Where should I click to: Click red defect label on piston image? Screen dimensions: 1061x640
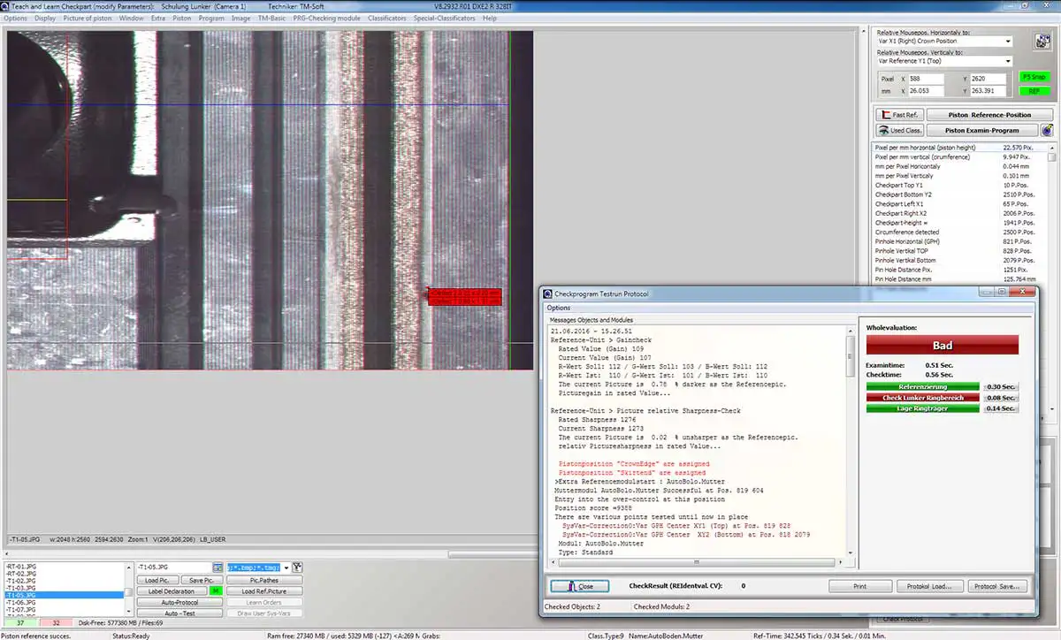coord(465,296)
